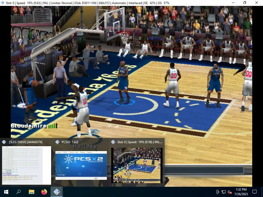This screenshot has height=197, width=263.
Task: Open the network status tray icon
Action: coord(224,192)
